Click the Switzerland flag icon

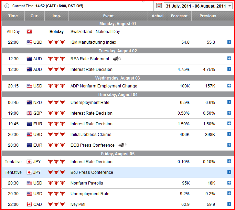(x=29, y=32)
